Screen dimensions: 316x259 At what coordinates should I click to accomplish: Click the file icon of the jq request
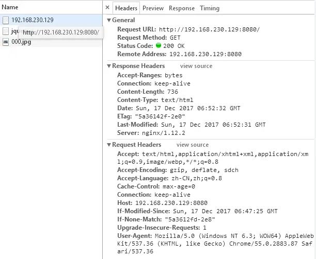pyautogui.click(x=6, y=31)
